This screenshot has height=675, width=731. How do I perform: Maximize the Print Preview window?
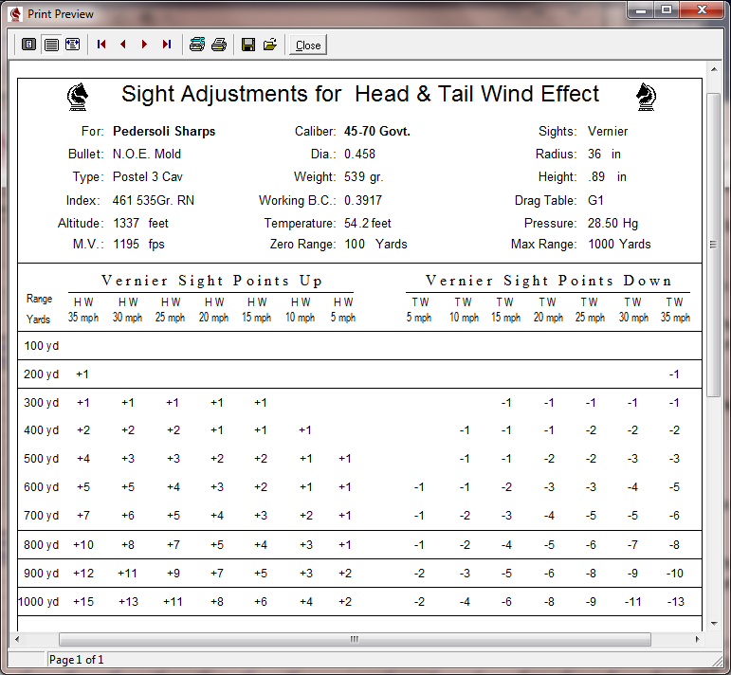pyautogui.click(x=667, y=9)
